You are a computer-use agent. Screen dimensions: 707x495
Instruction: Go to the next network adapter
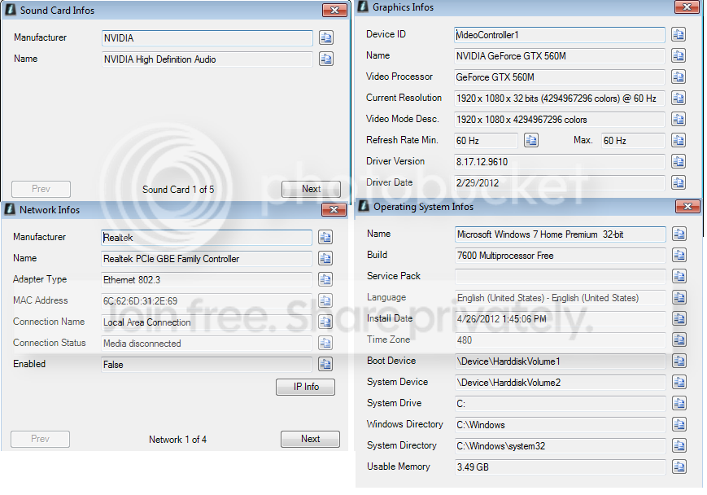pos(310,439)
